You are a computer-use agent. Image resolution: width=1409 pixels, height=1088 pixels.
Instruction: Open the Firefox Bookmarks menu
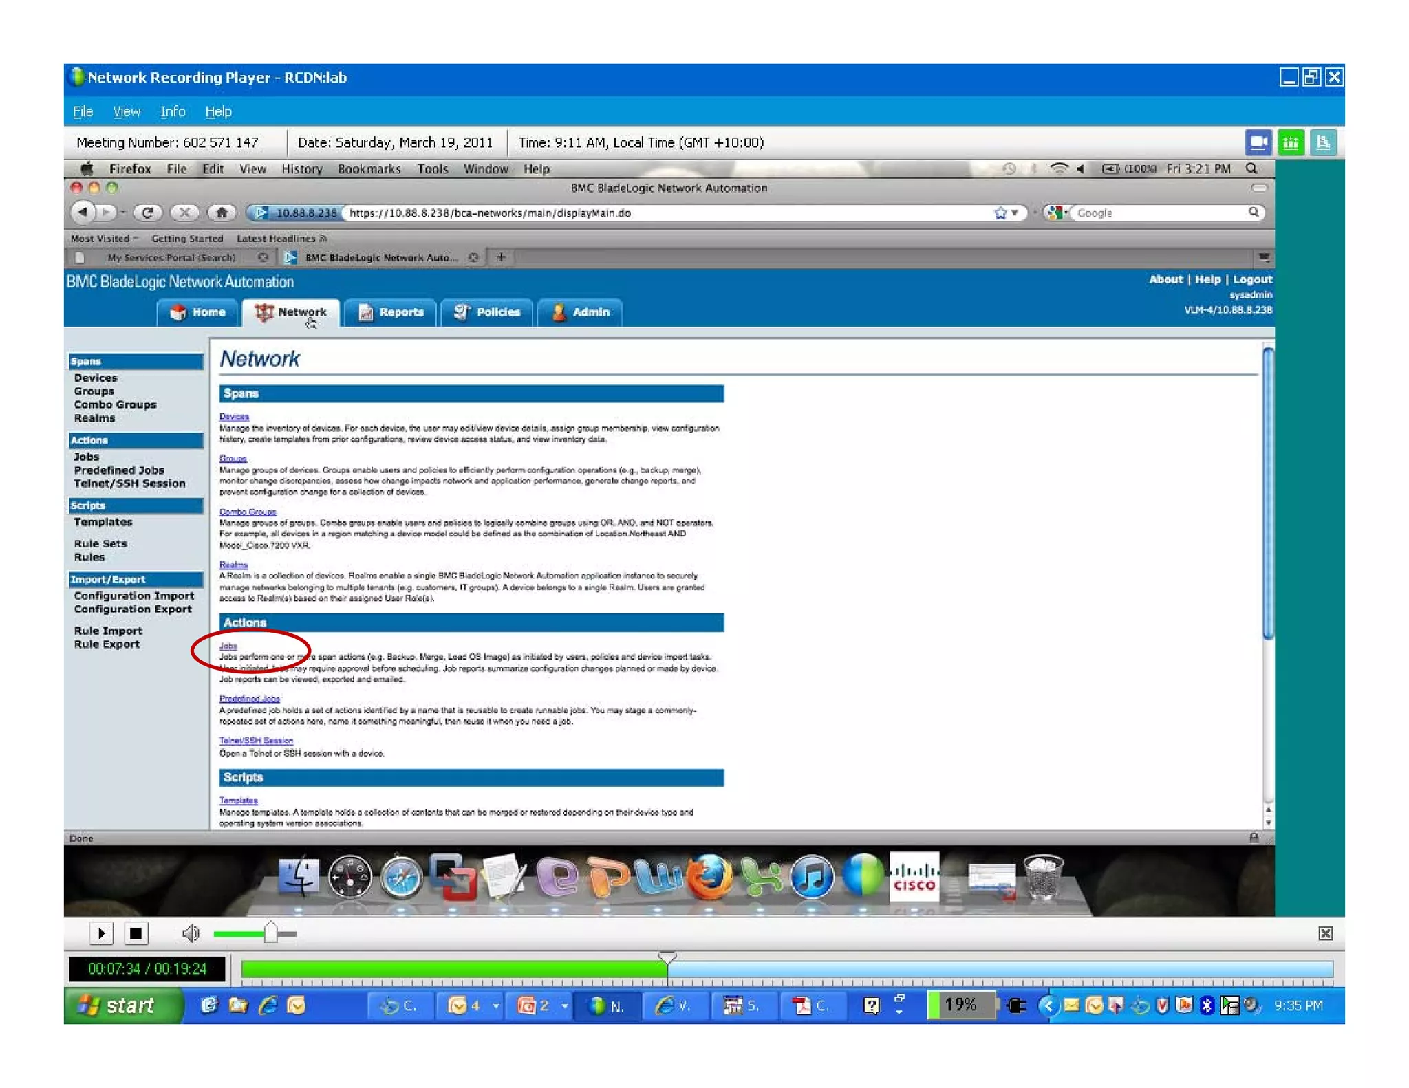369,168
